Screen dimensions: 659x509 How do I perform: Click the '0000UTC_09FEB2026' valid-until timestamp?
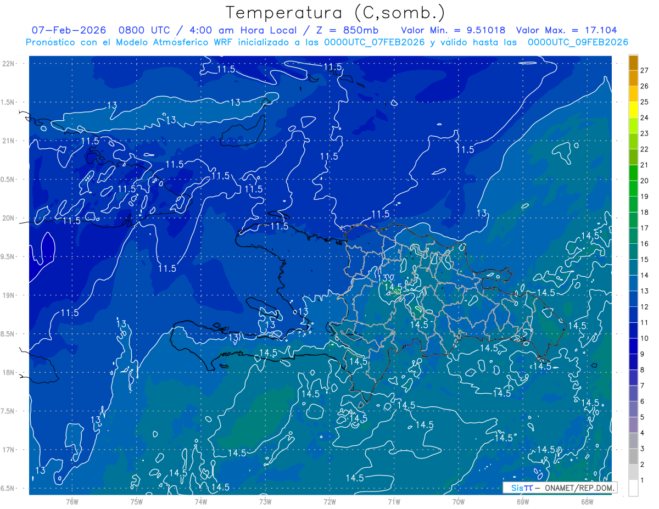(578, 42)
